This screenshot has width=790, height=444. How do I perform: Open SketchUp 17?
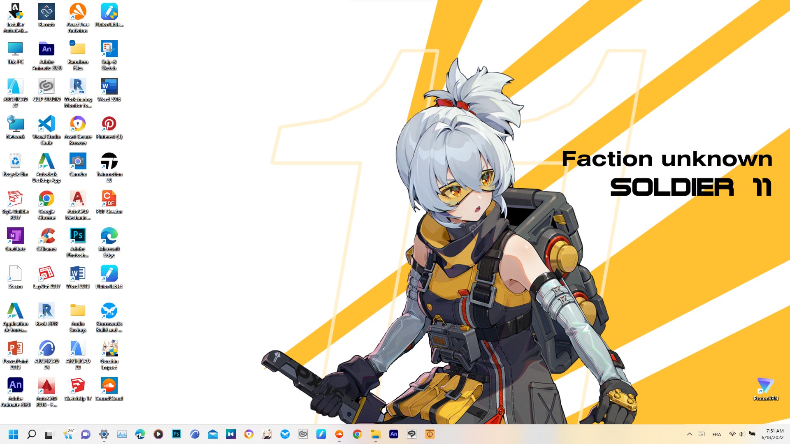tap(78, 386)
